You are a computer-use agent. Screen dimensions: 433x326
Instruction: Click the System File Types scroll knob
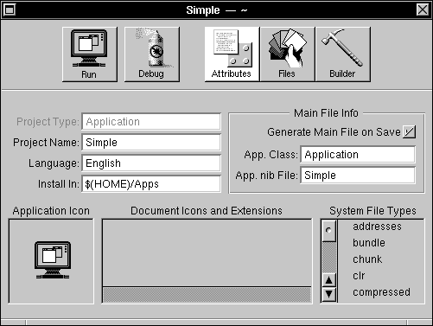tap(328, 231)
